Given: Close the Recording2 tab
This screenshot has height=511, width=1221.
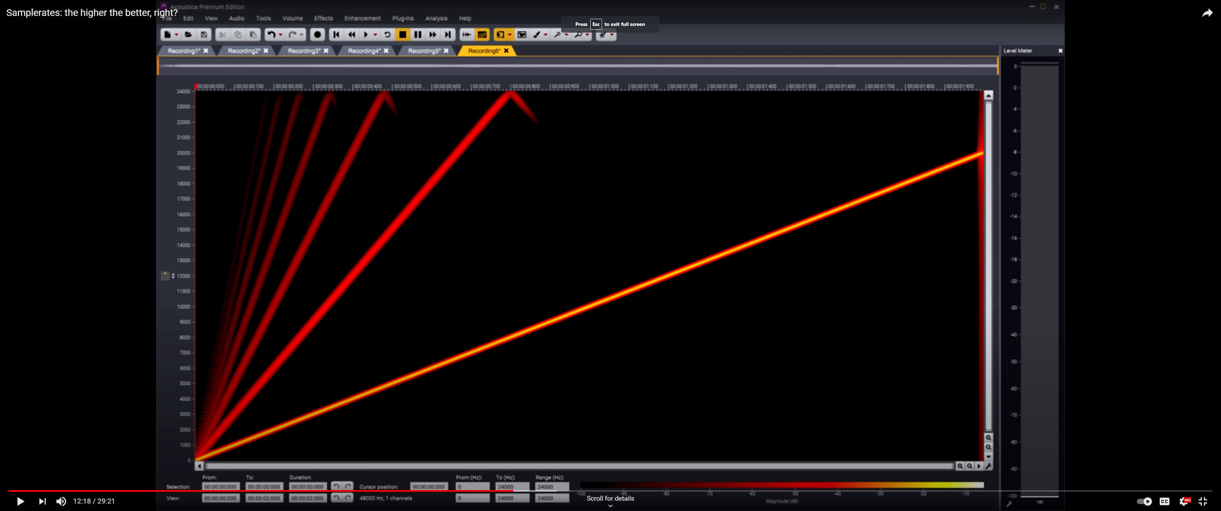Looking at the screenshot, I should (x=266, y=51).
